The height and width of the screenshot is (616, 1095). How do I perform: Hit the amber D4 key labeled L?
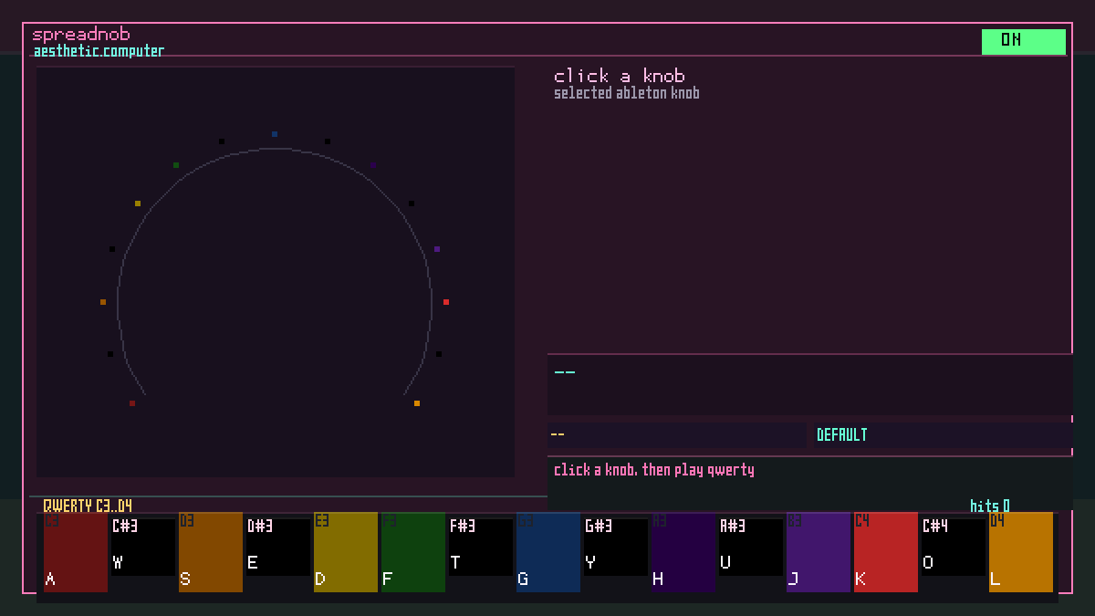pyautogui.click(x=1021, y=552)
